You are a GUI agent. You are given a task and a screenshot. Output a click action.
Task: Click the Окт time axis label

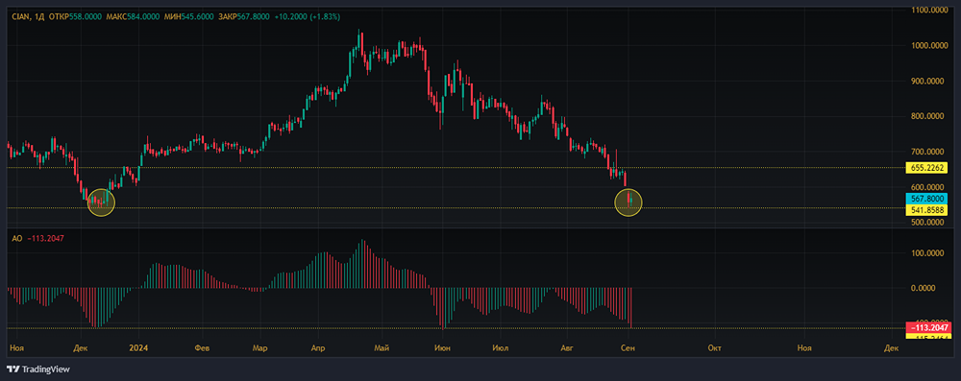714,348
